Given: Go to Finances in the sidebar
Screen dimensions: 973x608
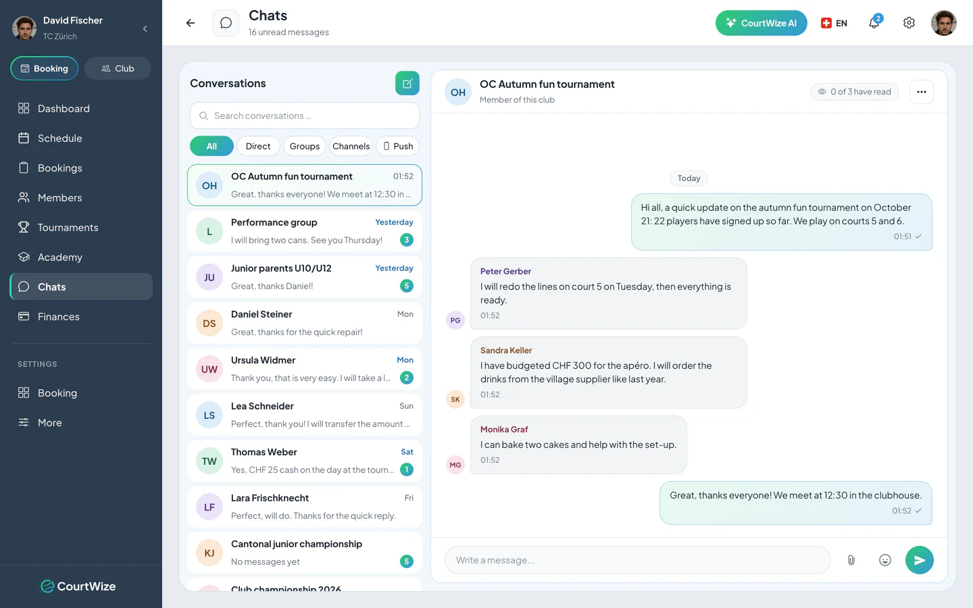Looking at the screenshot, I should coord(81,317).
